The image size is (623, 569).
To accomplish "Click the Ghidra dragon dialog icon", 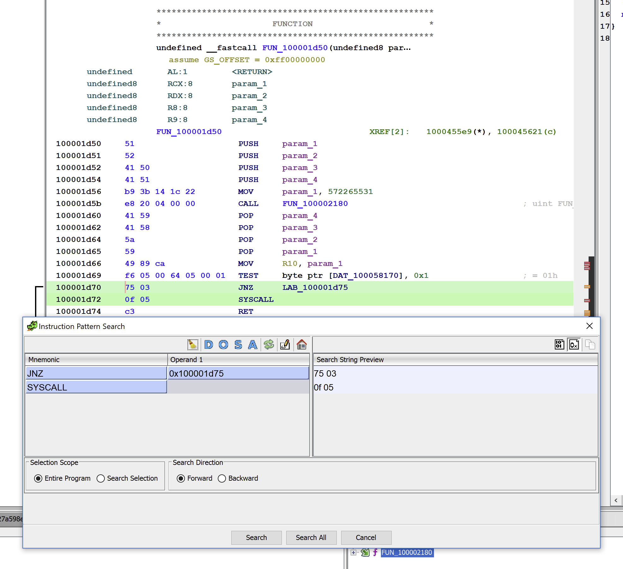I will (x=32, y=326).
